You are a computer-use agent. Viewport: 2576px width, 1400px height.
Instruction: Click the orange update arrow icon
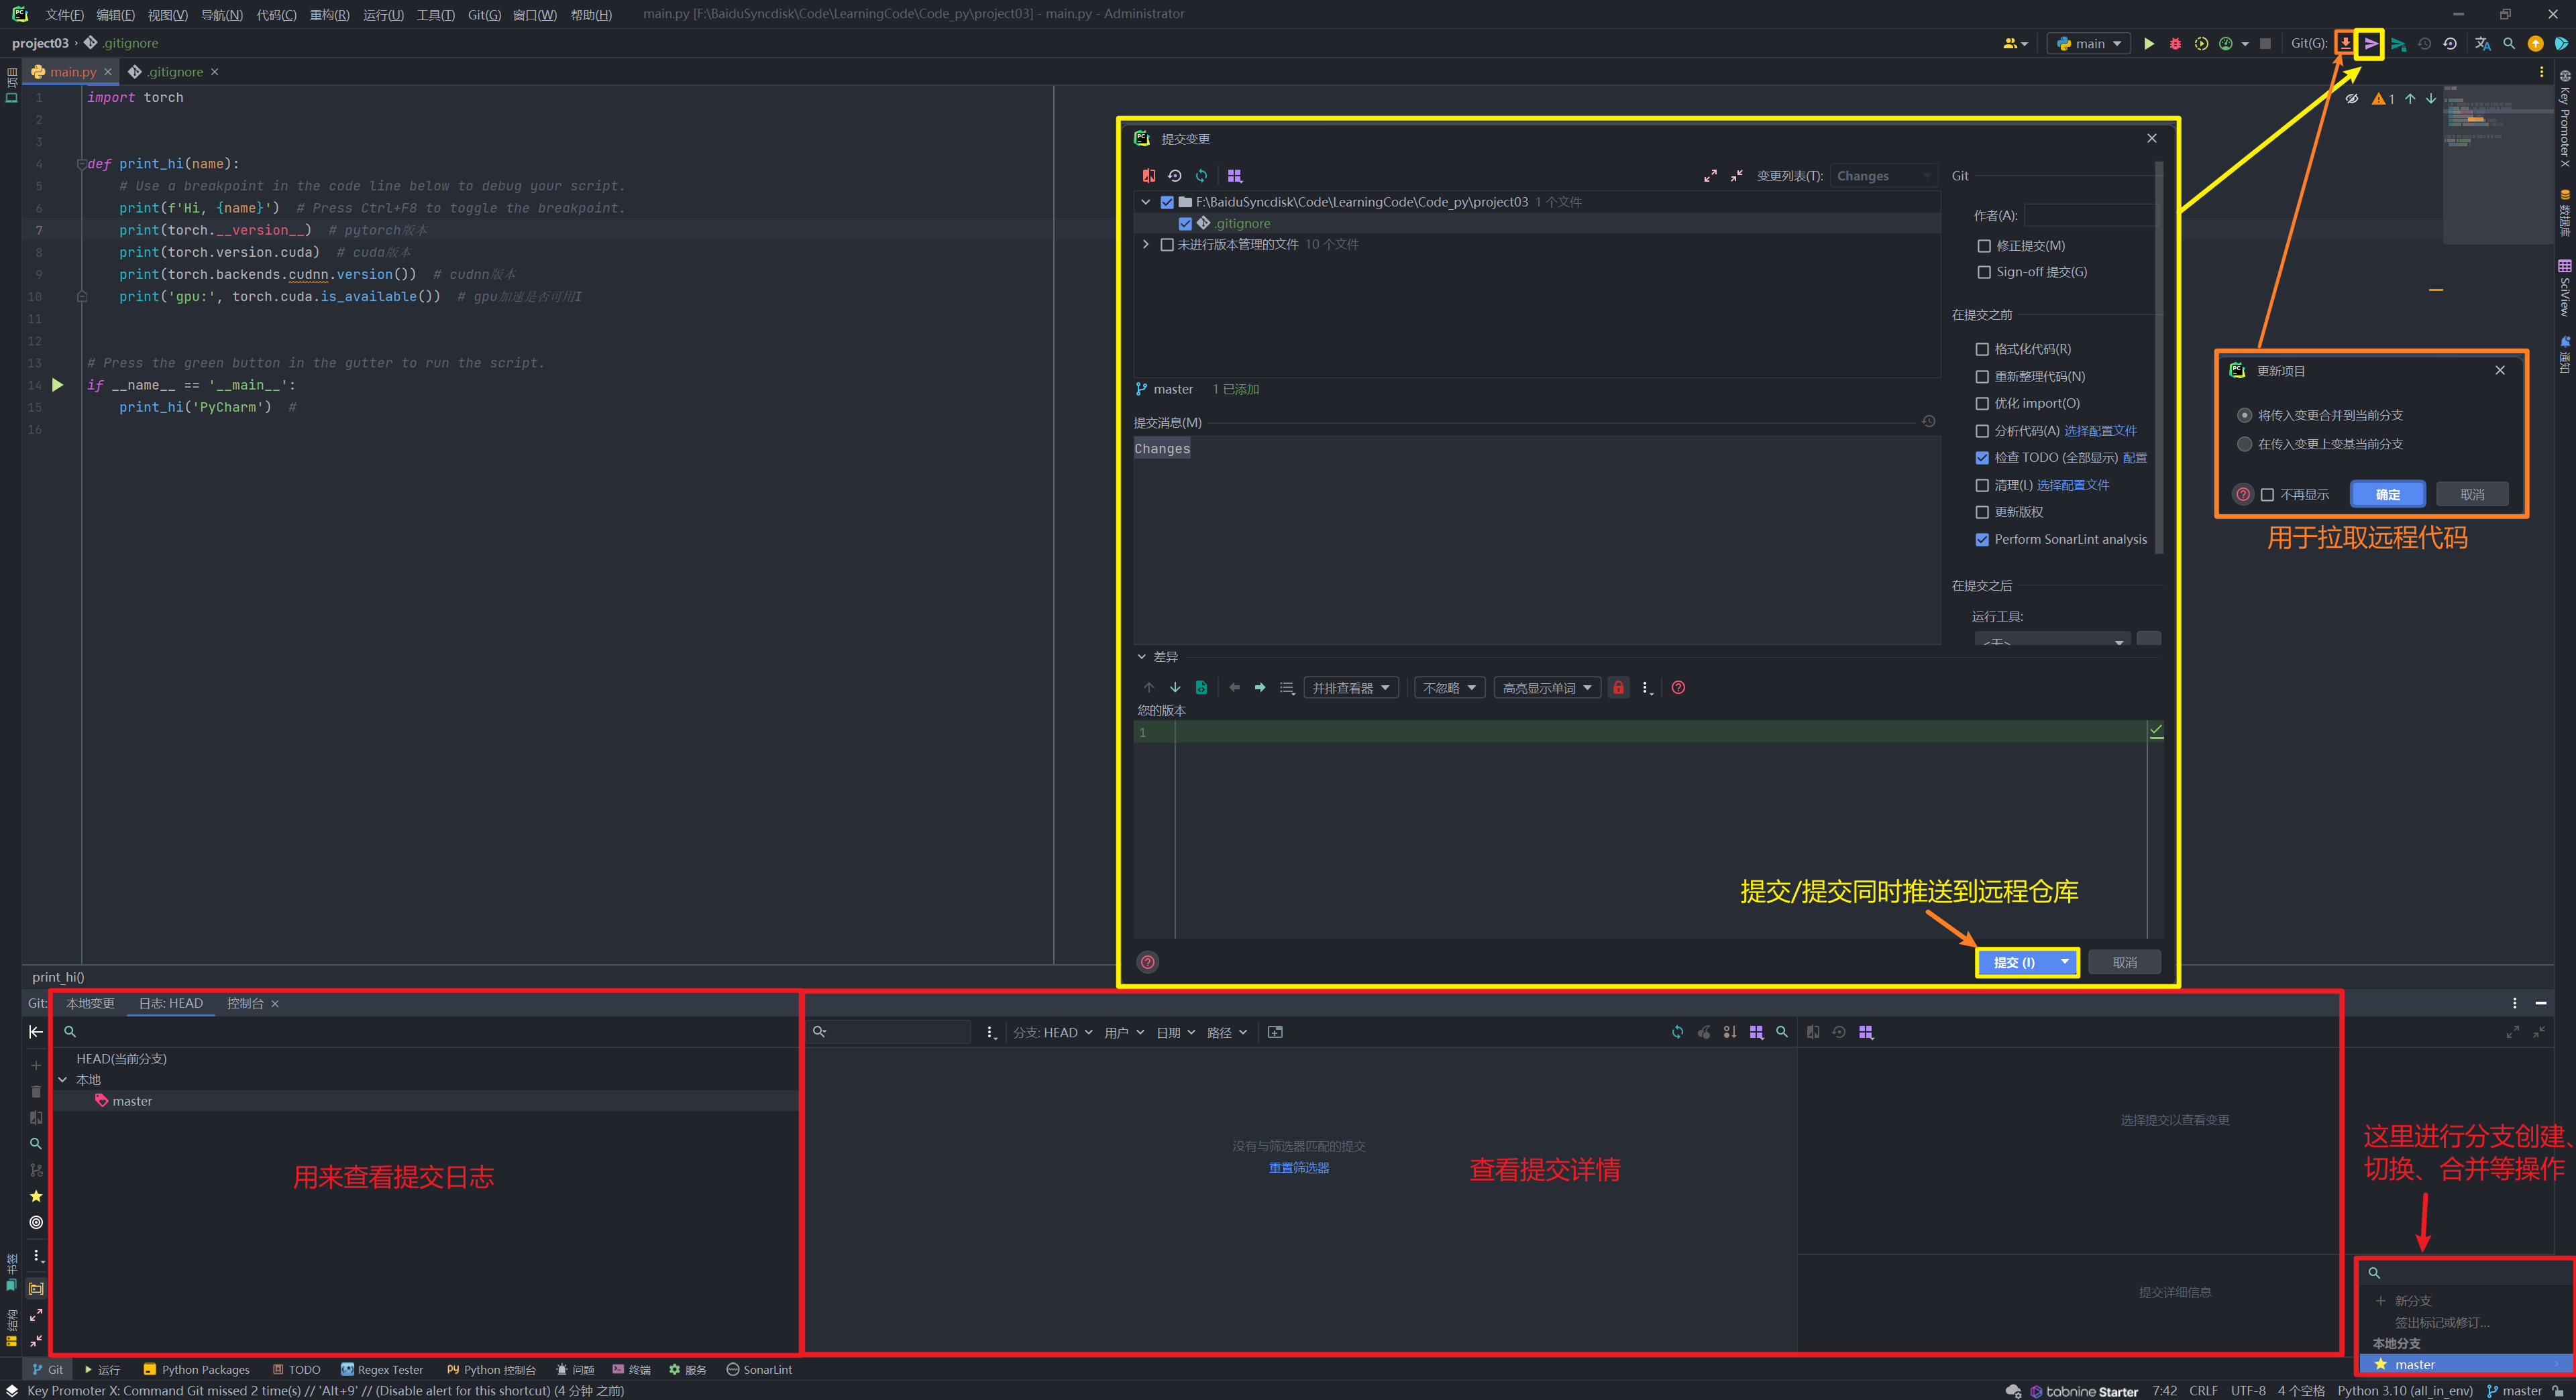[x=2535, y=44]
